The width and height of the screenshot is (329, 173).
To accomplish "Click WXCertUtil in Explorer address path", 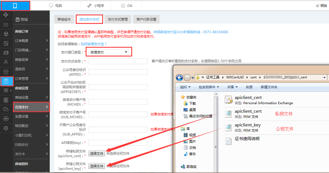I will [x=235, y=77].
